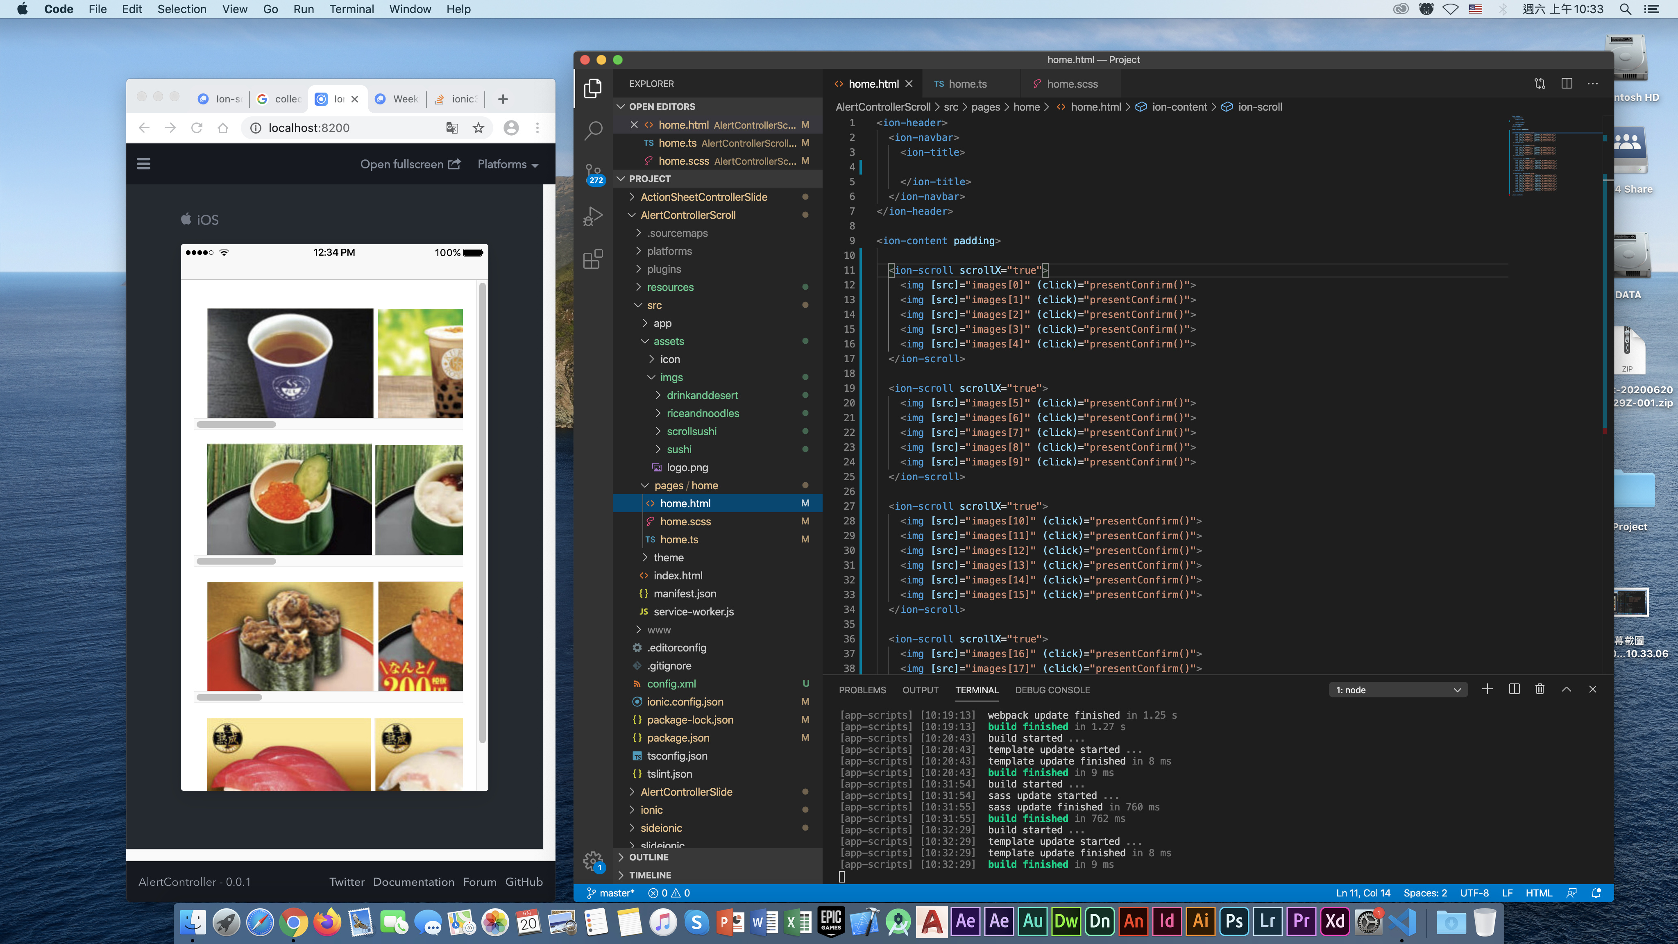Click first row horizontal scrollbar in preview
Screen dimensions: 1678x944
tap(236, 425)
